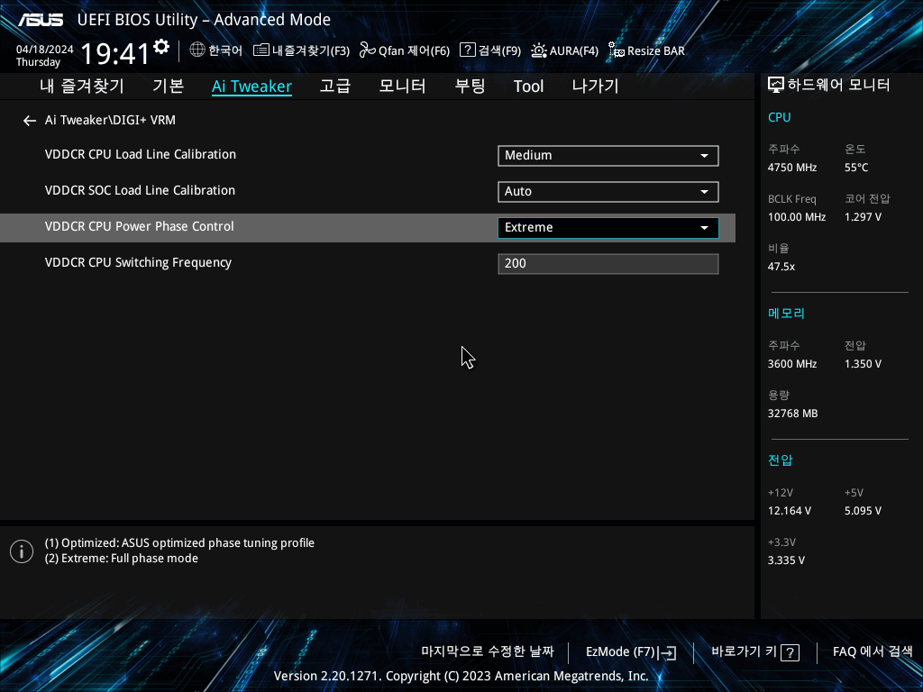
Task: Open 내 즐겨찾기 tab
Action: [82, 86]
